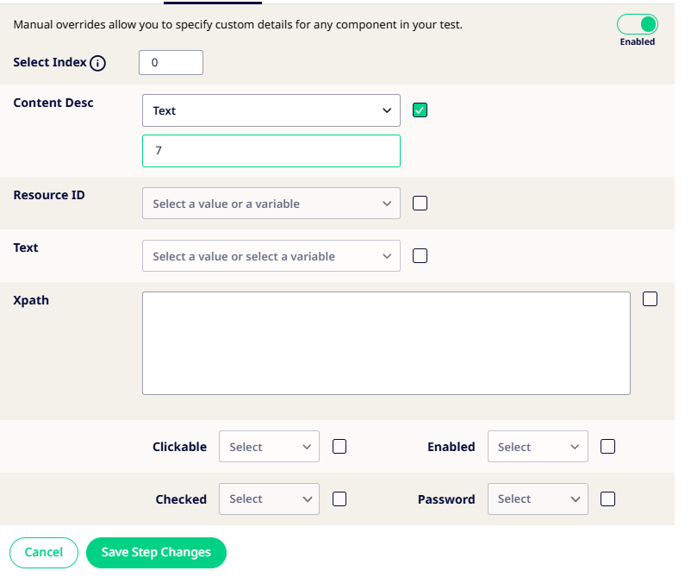Viewport: 691px width, 577px height.
Task: Tick the Enabled property checkbox
Action: [x=608, y=447]
